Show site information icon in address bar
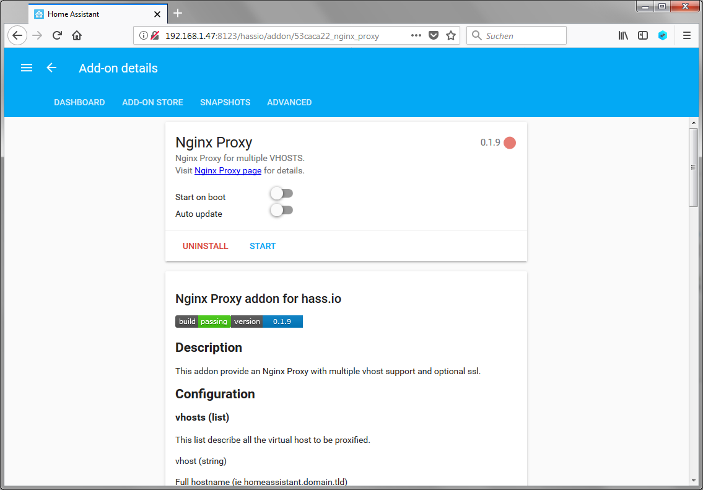This screenshot has width=703, height=490. [143, 35]
